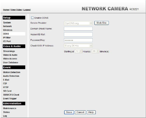Screen dimensions: 146x118
Task: Open the Wireless setup page
Action: [8, 30]
